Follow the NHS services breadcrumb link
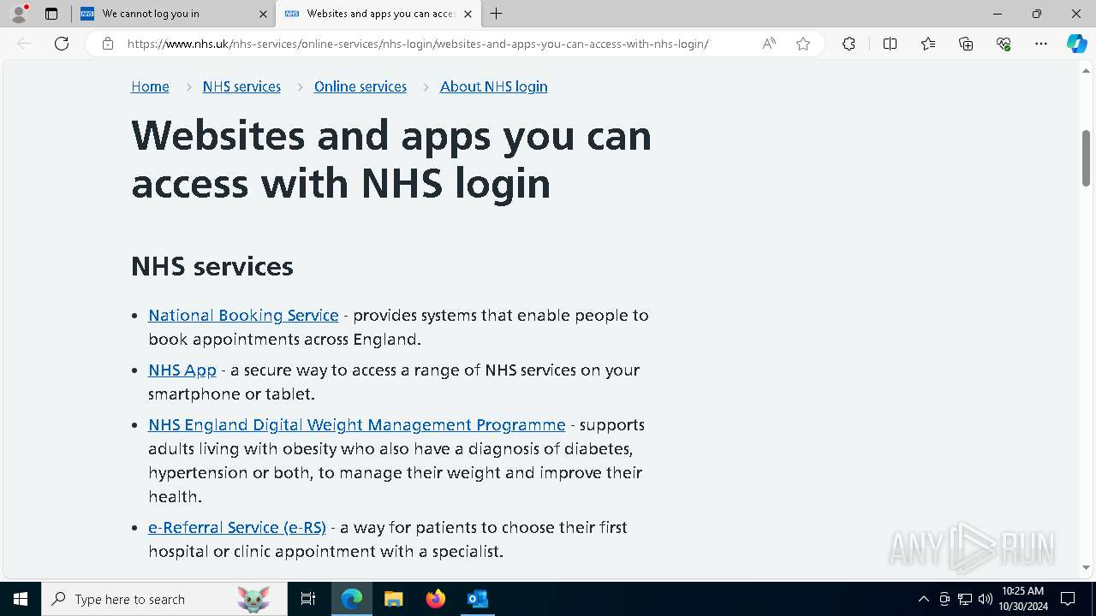 [241, 86]
